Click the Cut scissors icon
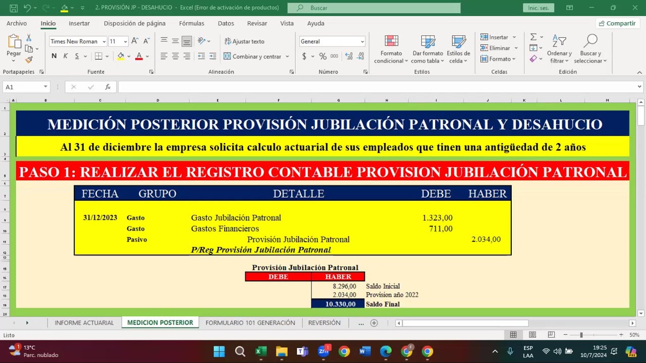 [x=29, y=38]
